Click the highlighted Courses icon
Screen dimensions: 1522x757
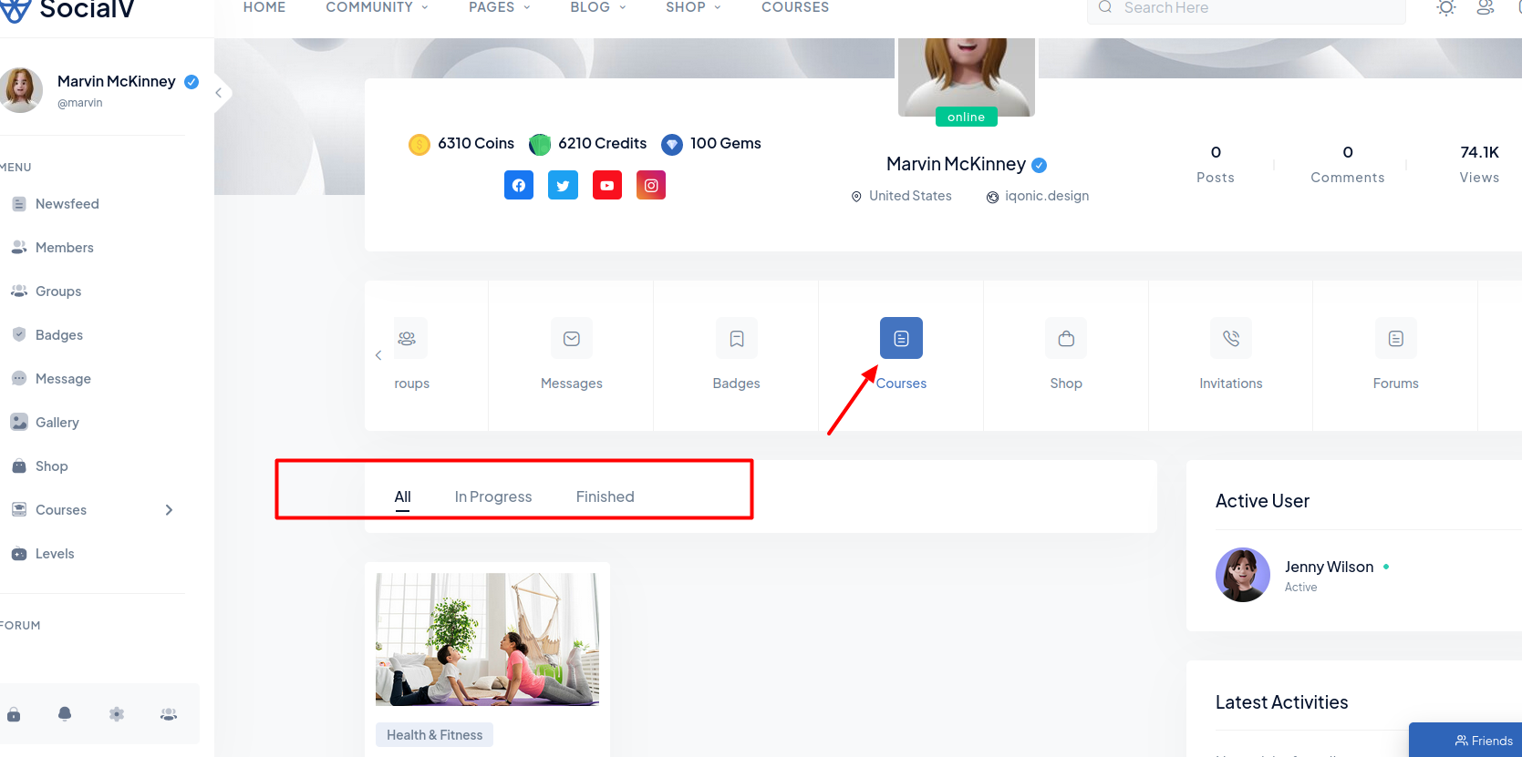901,338
